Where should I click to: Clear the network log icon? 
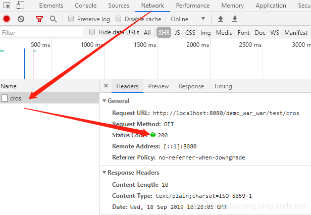tap(21, 19)
